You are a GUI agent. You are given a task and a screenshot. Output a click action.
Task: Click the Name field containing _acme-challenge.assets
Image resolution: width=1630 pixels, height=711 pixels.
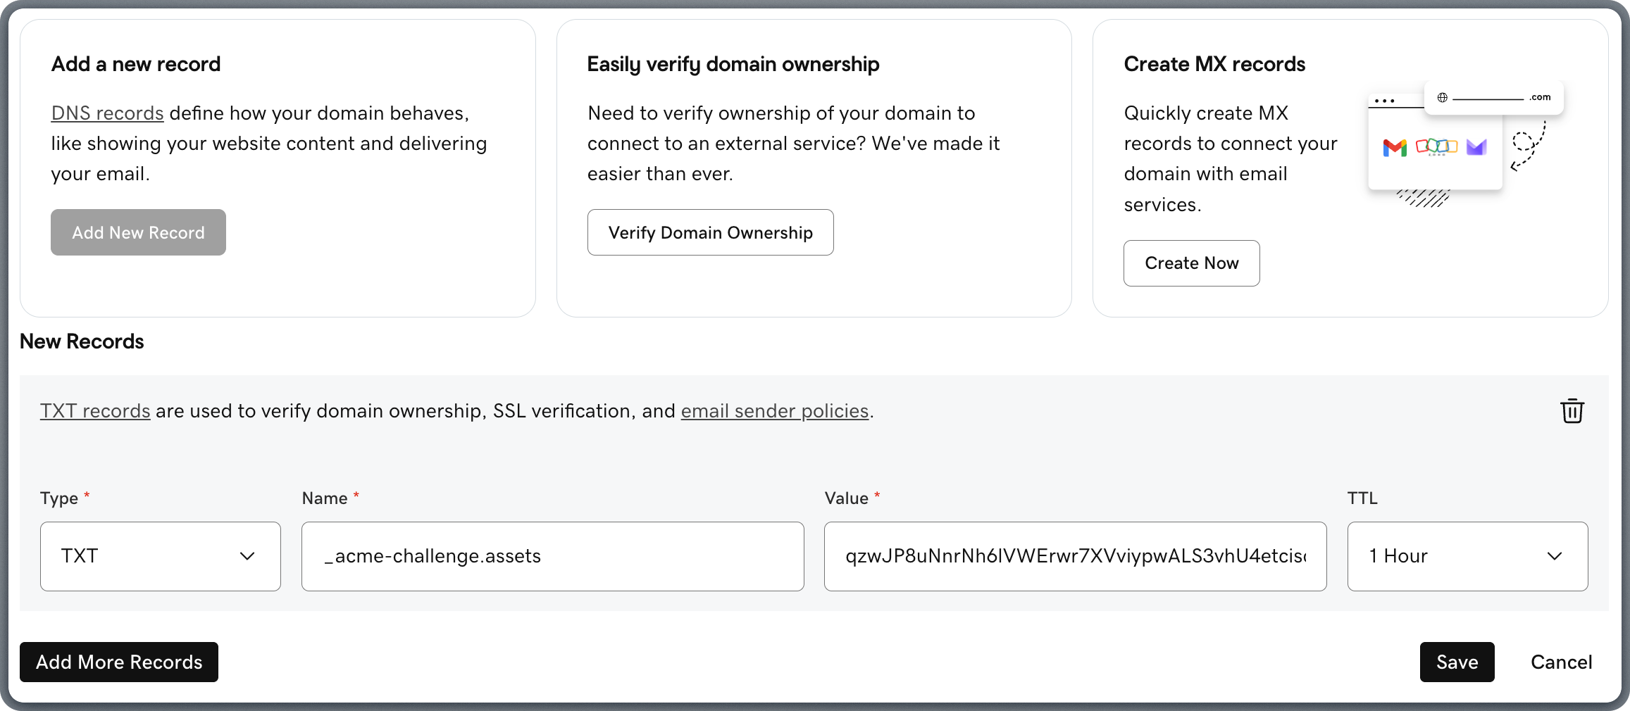[552, 556]
